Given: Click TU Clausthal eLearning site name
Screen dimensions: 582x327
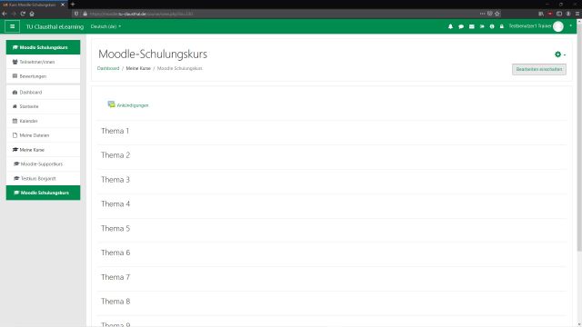Looking at the screenshot, I should coord(55,26).
